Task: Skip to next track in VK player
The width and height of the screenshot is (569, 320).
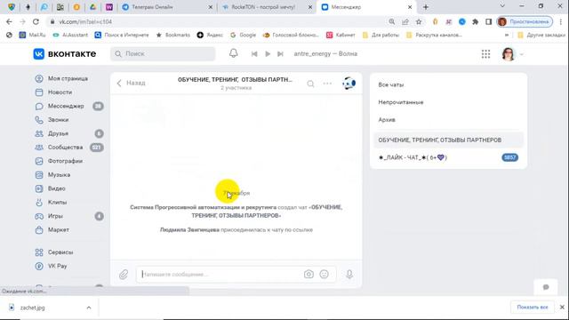Action: point(280,53)
